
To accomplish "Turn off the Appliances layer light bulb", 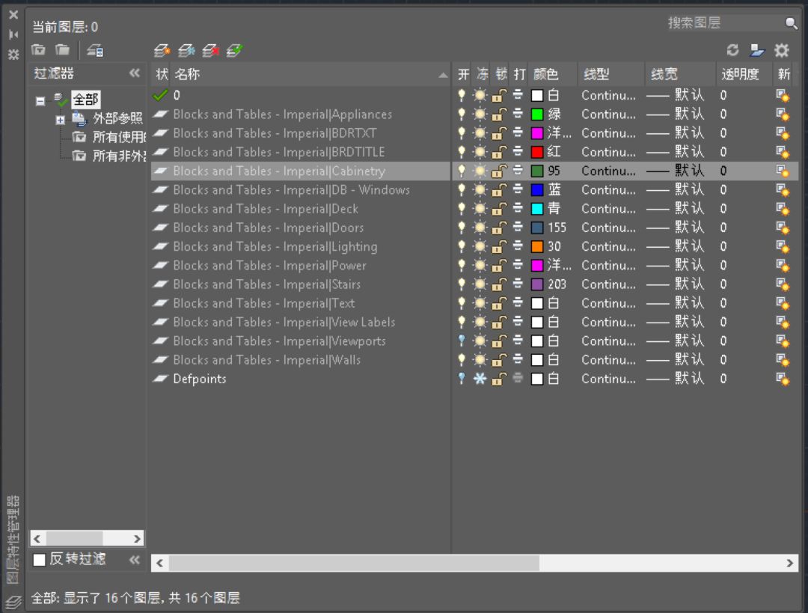I will (462, 114).
